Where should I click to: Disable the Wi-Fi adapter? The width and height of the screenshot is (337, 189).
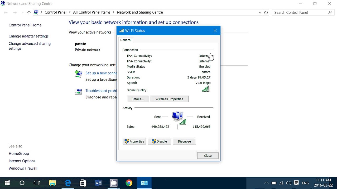(x=159, y=141)
